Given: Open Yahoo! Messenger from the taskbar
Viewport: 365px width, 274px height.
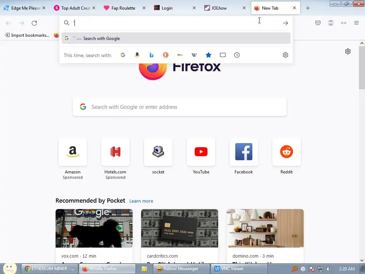Looking at the screenshot, I should (181, 269).
